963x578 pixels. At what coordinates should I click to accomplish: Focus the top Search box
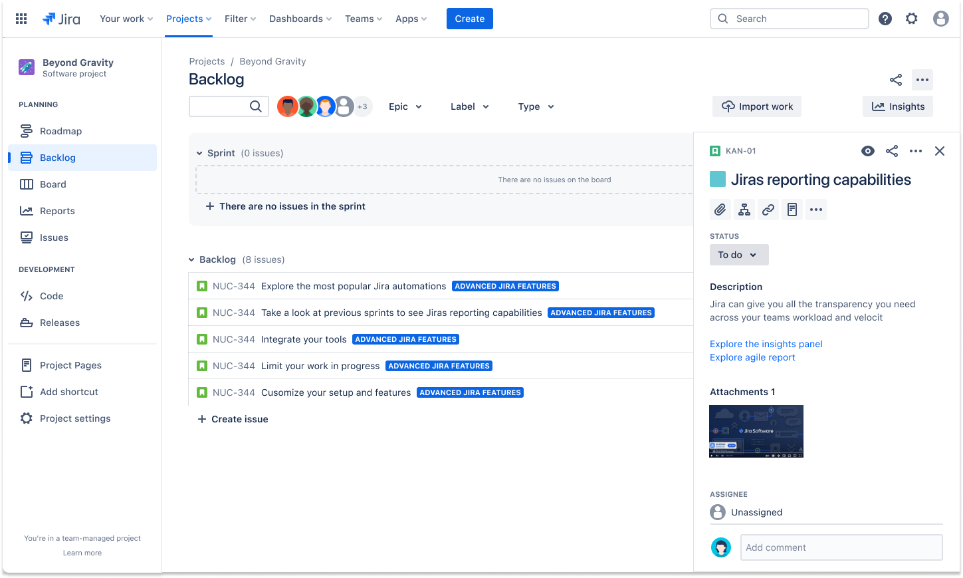coord(790,19)
